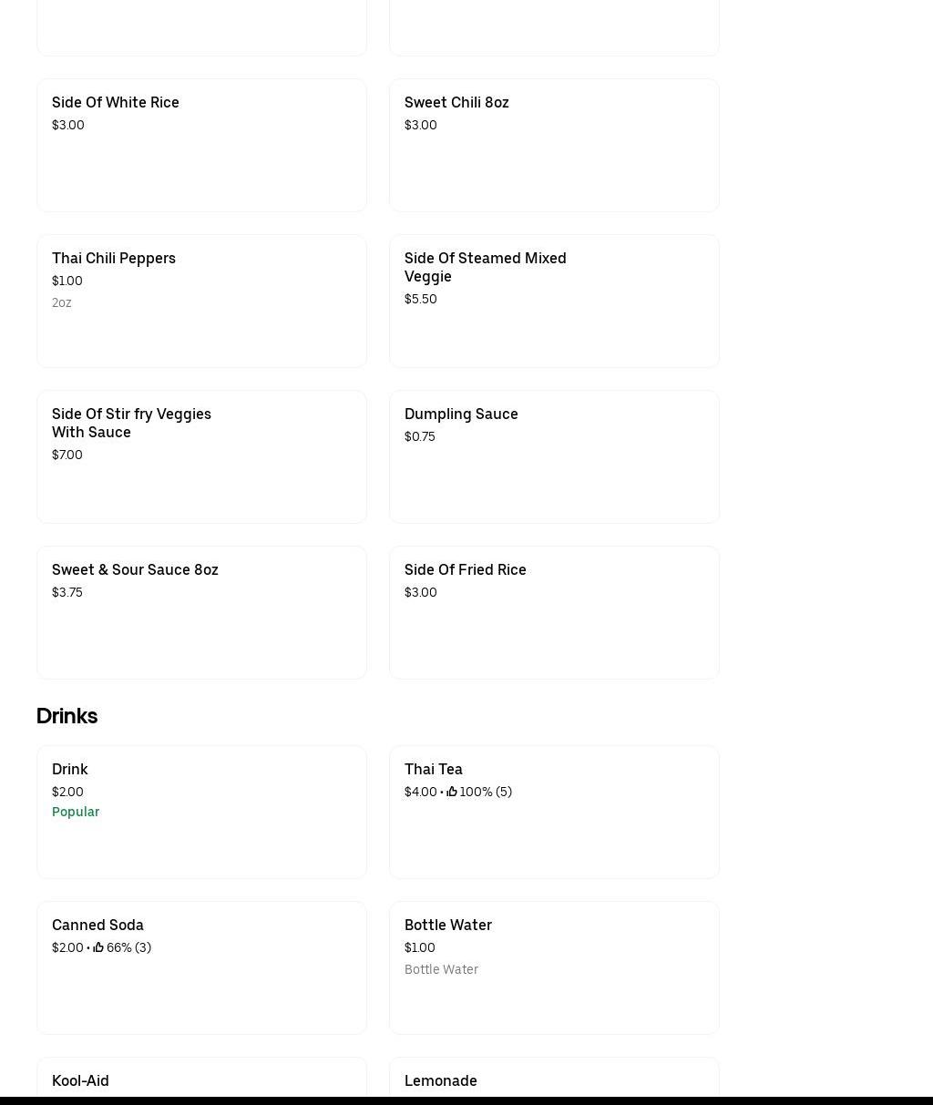Image resolution: width=933 pixels, height=1105 pixels.
Task: Click the 2oz description under Thai Chili Peppers
Action: point(62,302)
